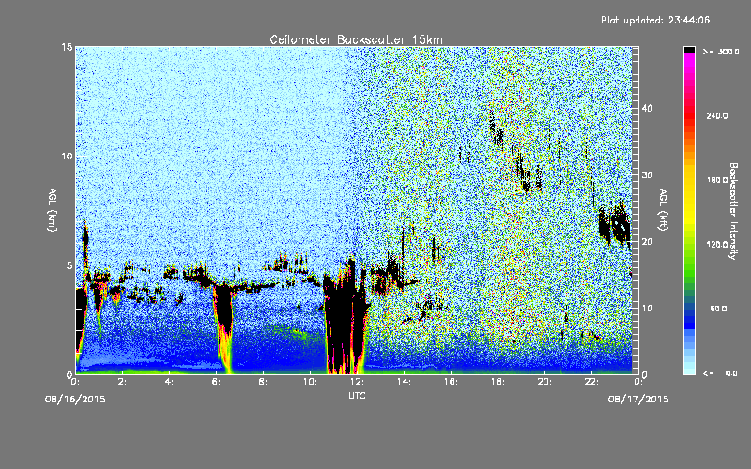
Task: Click the "30" tick on the AGL (kft) axis
Action: pyautogui.click(x=647, y=175)
